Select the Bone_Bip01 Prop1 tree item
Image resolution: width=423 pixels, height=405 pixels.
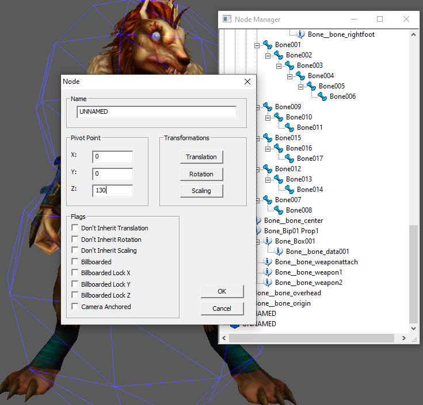click(x=291, y=231)
